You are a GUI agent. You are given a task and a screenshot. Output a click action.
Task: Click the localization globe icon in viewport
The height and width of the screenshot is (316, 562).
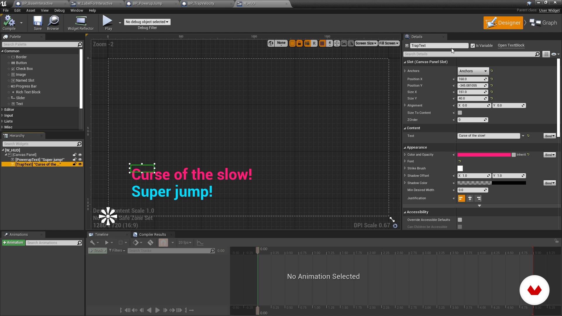271,43
